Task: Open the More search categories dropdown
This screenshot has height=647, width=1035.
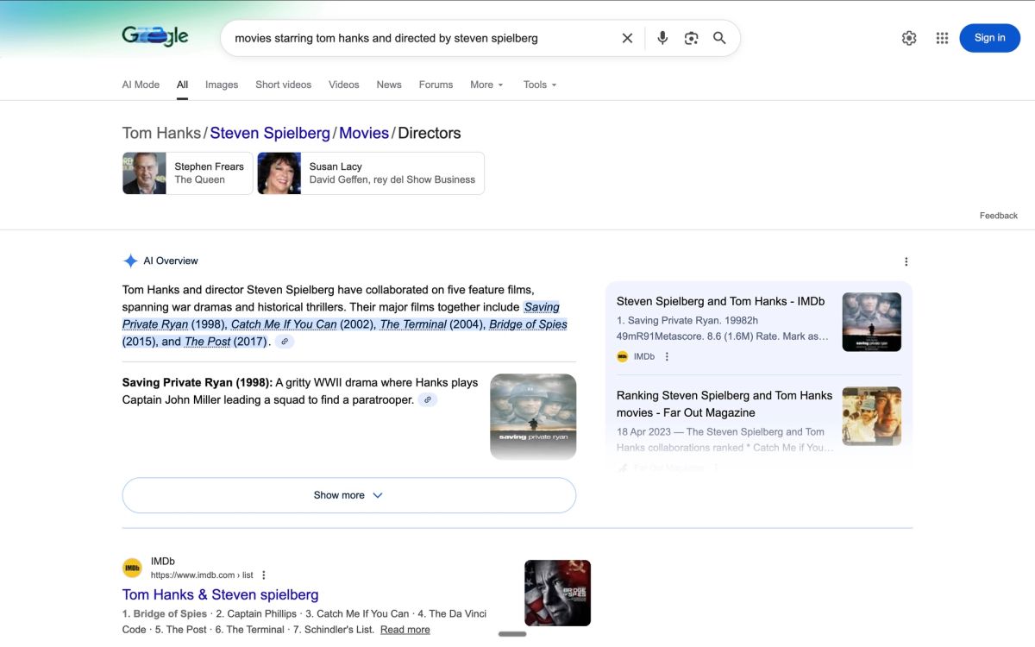Action: 486,85
